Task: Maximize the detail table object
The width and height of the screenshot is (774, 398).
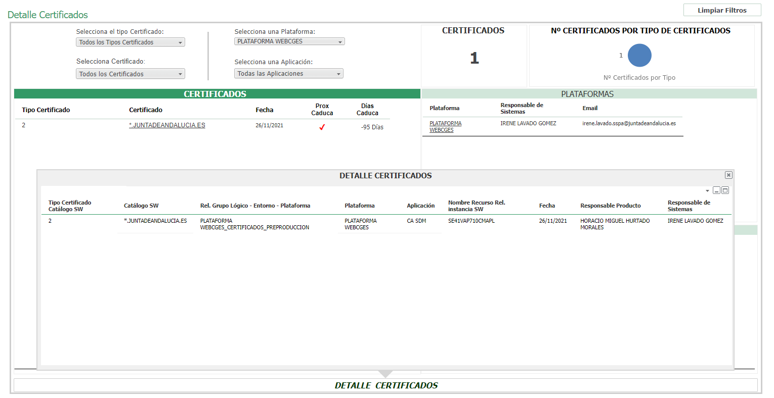Action: 725,190
